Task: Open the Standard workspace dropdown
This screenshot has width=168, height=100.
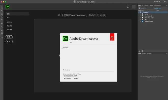Action: tap(158, 2)
